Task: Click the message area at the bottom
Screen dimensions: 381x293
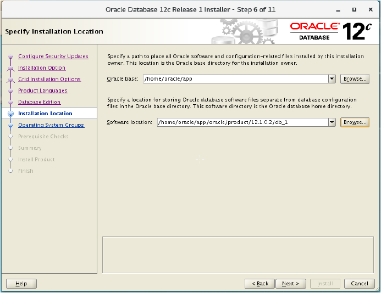Action: [x=238, y=255]
